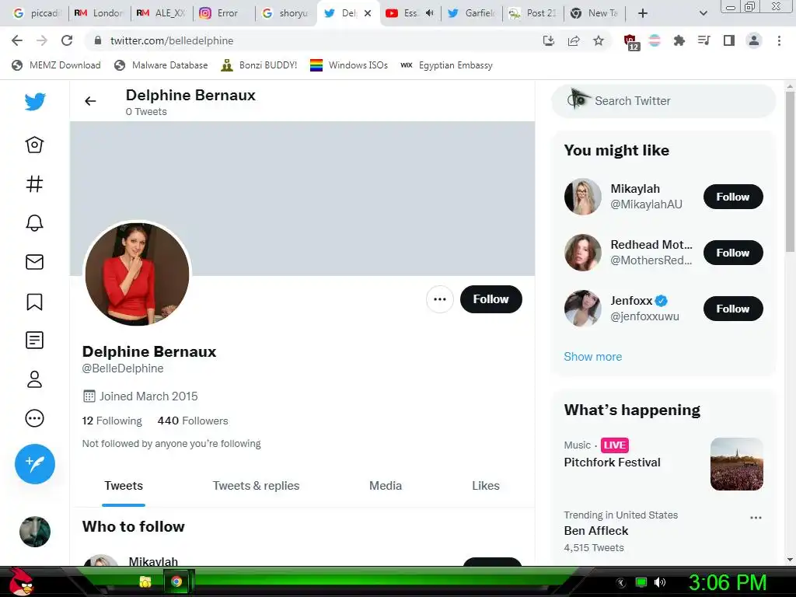Open the media control icon in Chrome toolbar
This screenshot has height=597, width=796.
pyautogui.click(x=704, y=40)
